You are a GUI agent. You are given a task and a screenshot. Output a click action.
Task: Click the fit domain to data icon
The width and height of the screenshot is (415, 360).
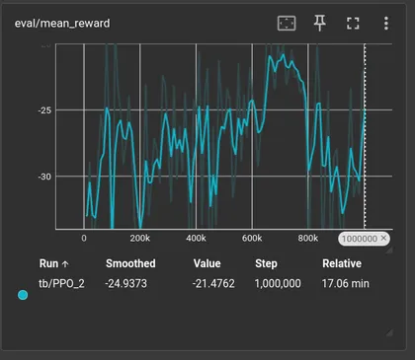point(287,24)
